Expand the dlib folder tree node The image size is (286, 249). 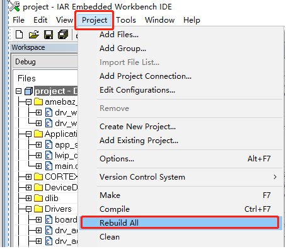click(x=28, y=199)
